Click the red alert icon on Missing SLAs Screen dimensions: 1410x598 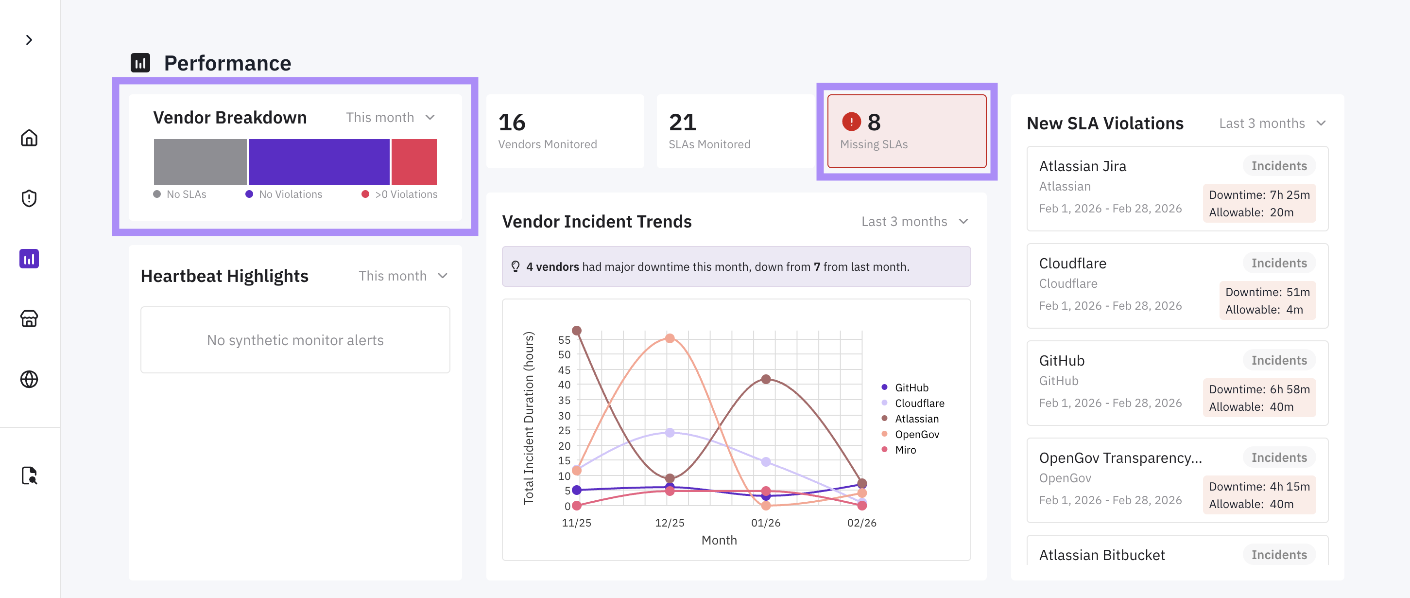pyautogui.click(x=851, y=122)
